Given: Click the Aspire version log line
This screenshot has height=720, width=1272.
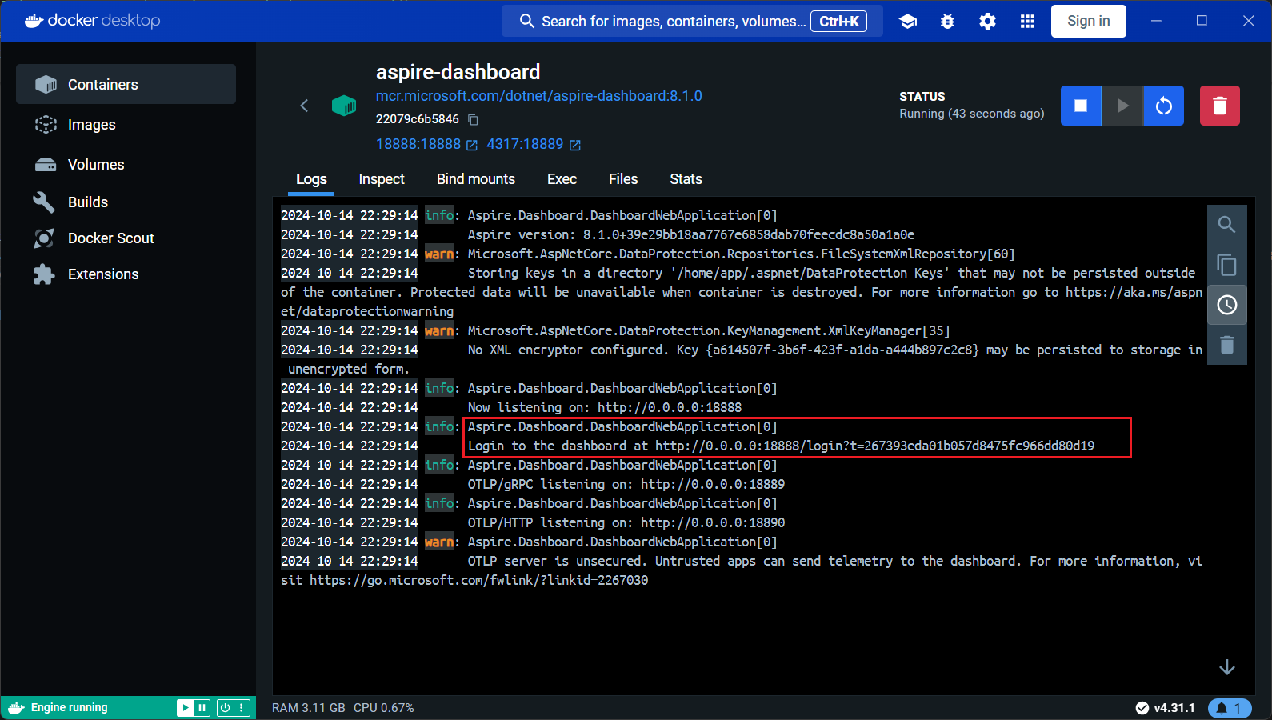Looking at the screenshot, I should coord(691,234).
